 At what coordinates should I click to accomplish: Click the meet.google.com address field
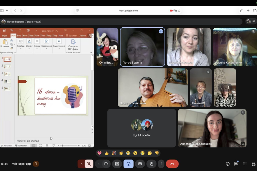pos(128,11)
